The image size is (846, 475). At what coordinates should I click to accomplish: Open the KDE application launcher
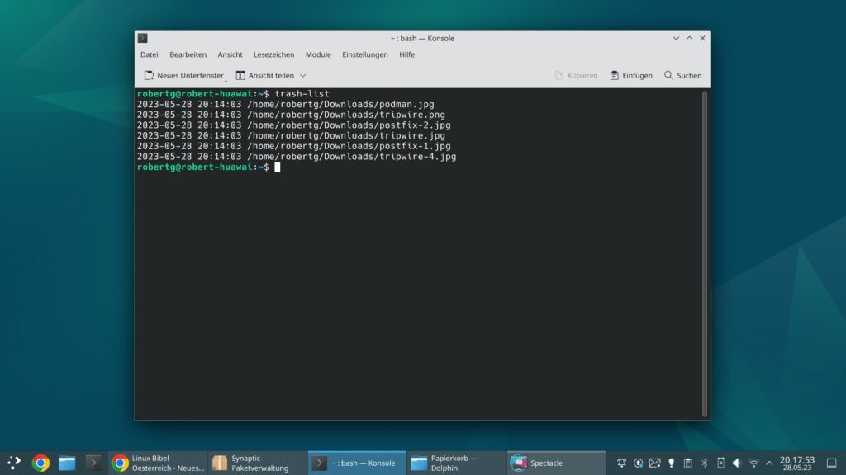point(14,463)
